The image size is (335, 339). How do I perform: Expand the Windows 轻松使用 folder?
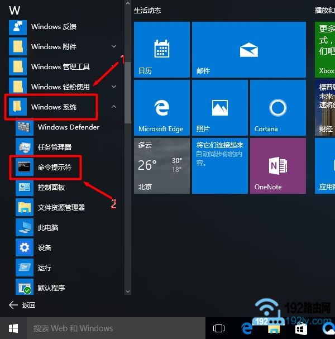tap(114, 87)
